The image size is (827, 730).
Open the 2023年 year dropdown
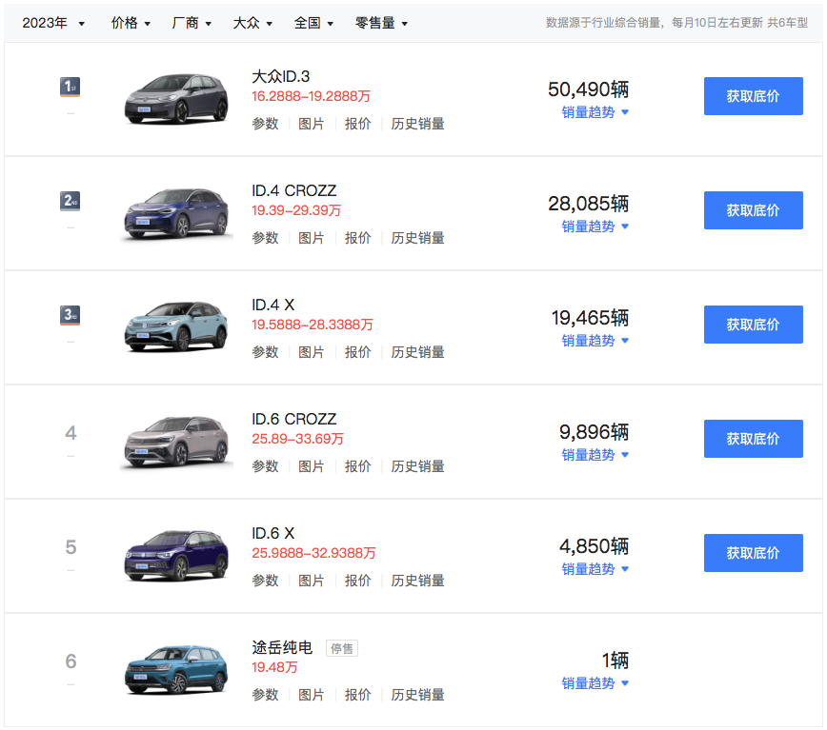(x=53, y=23)
